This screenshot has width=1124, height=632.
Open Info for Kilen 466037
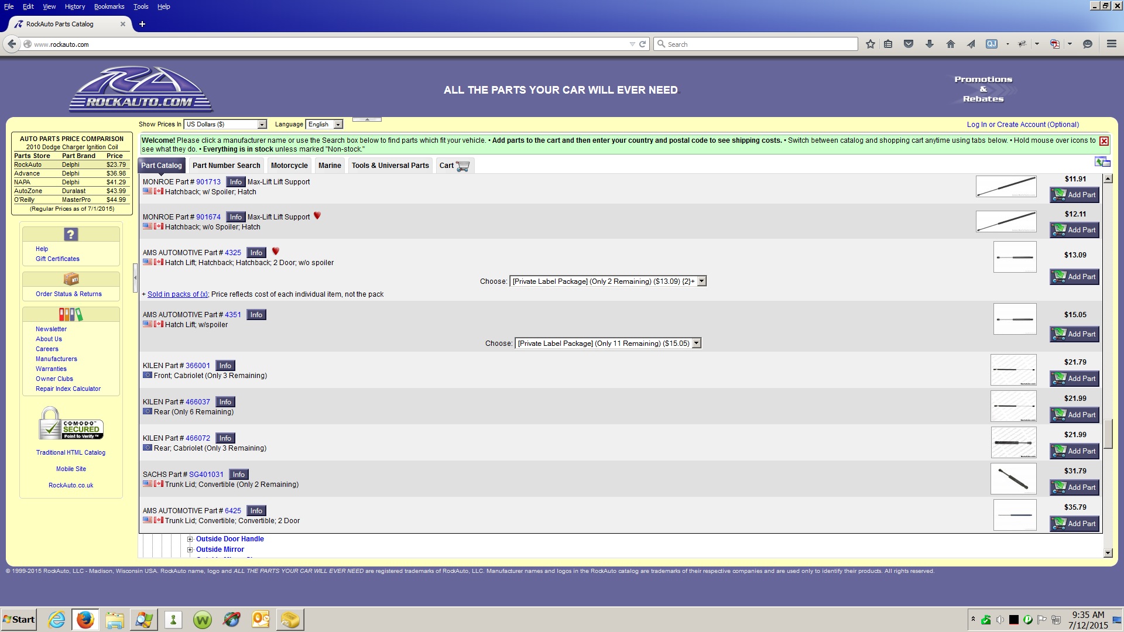click(225, 402)
